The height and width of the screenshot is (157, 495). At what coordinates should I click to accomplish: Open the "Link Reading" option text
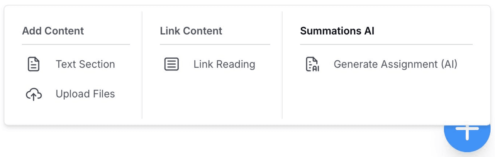(x=224, y=64)
